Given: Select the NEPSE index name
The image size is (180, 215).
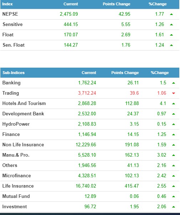Looking at the screenshot, I should [10, 14].
